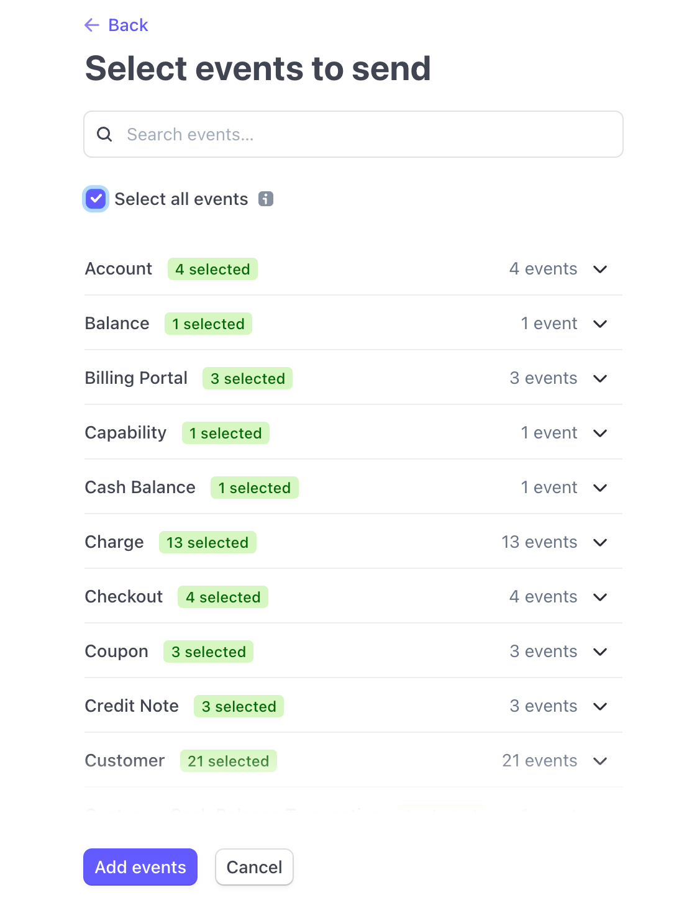697x908 pixels.
Task: Expand the Charge events chevron
Action: pyautogui.click(x=600, y=542)
